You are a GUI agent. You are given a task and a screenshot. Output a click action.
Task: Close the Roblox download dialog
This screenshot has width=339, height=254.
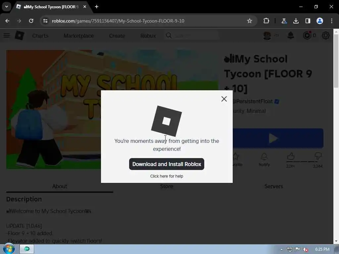click(224, 99)
